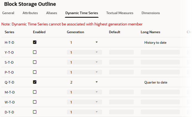
Task: Disable the H-T-D series checkbox
Action: click(35, 42)
